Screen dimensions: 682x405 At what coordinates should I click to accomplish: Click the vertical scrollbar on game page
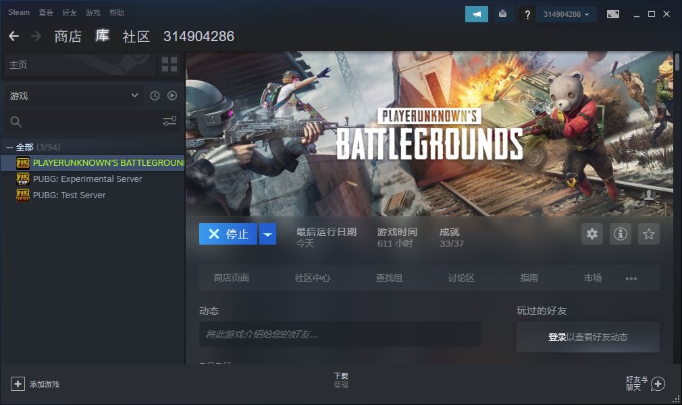click(x=677, y=61)
